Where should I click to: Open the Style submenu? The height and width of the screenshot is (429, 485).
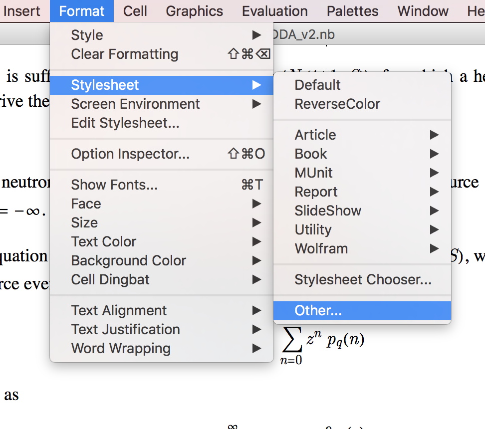coord(87,35)
